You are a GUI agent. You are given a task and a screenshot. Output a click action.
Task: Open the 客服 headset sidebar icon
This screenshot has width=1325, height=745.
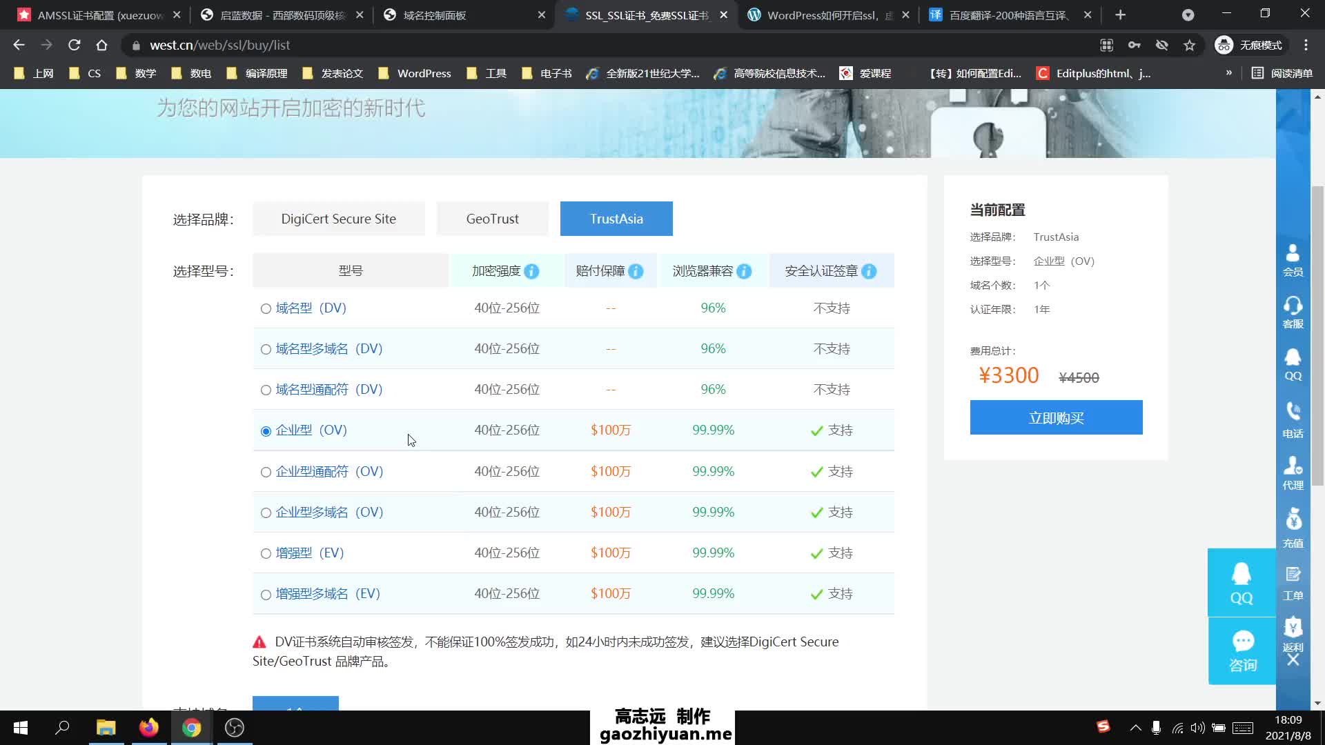click(x=1293, y=312)
